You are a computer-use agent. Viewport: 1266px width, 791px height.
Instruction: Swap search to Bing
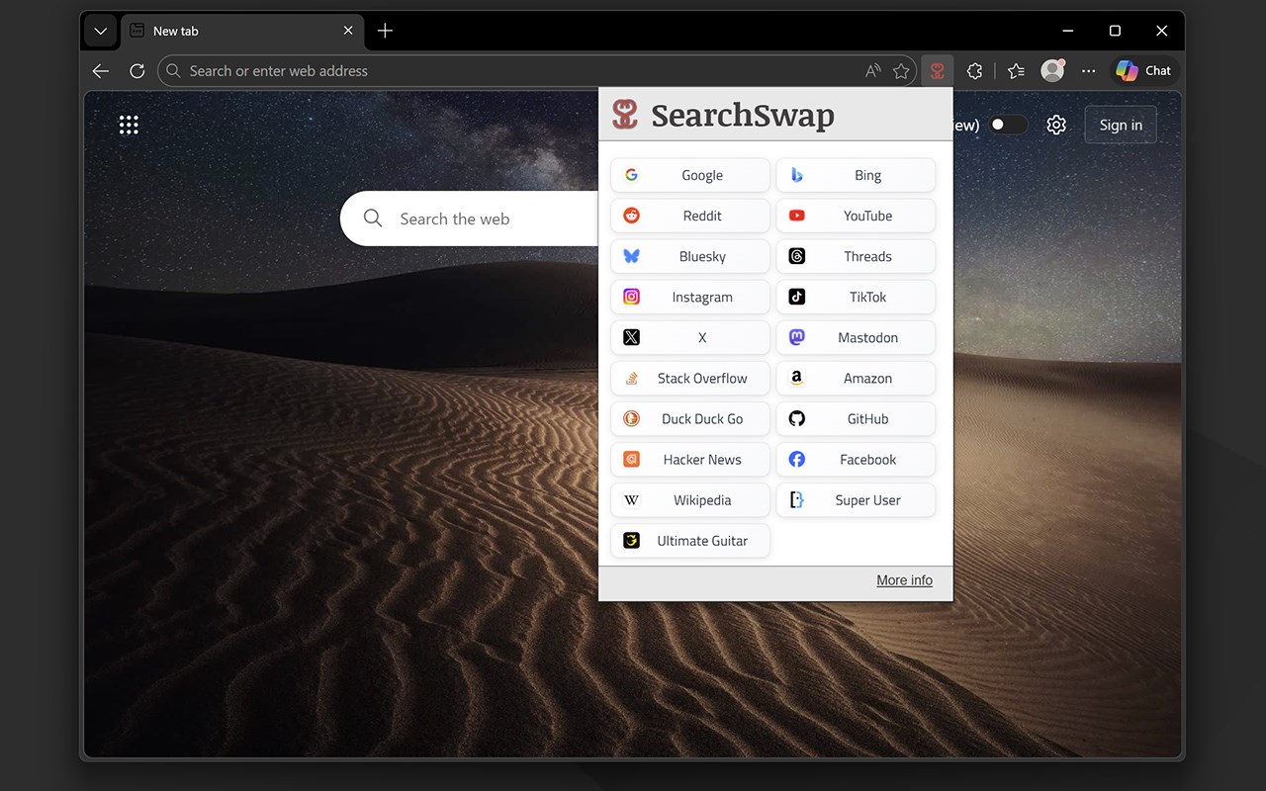(856, 175)
